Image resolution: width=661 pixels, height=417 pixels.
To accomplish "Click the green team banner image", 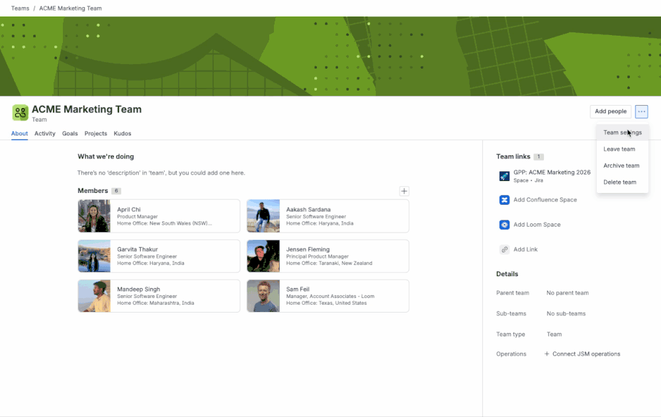I will click(x=331, y=56).
